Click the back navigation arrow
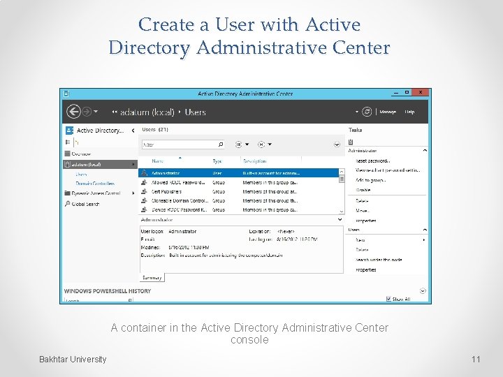The height and width of the screenshot is (377, 503). 73,112
